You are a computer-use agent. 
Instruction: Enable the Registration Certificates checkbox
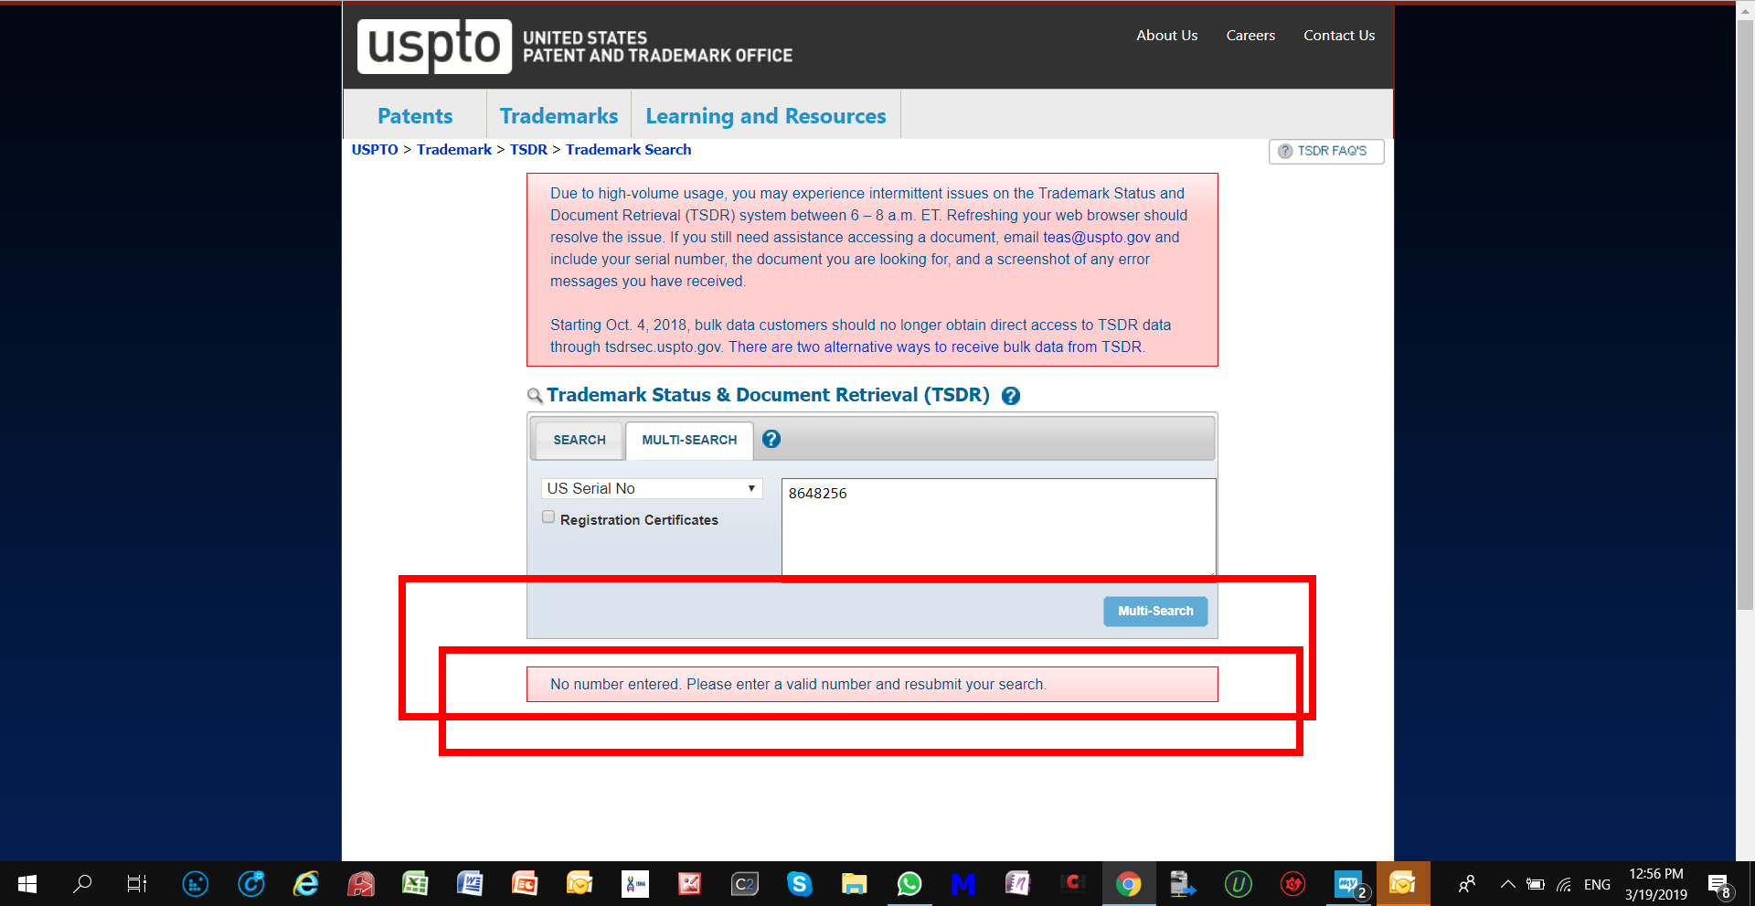click(x=548, y=517)
